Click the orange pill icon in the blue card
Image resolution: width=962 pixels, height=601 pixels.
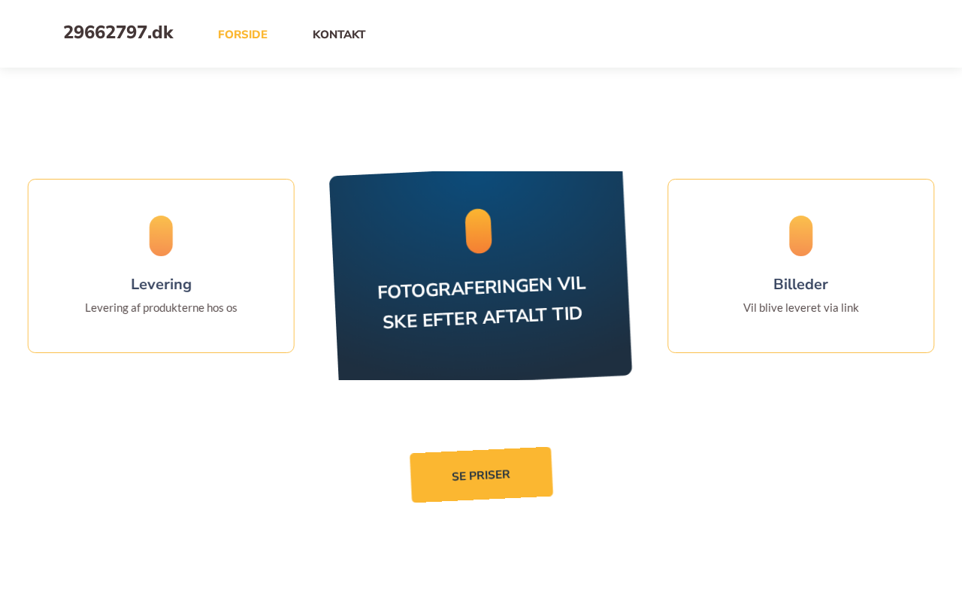point(479,231)
